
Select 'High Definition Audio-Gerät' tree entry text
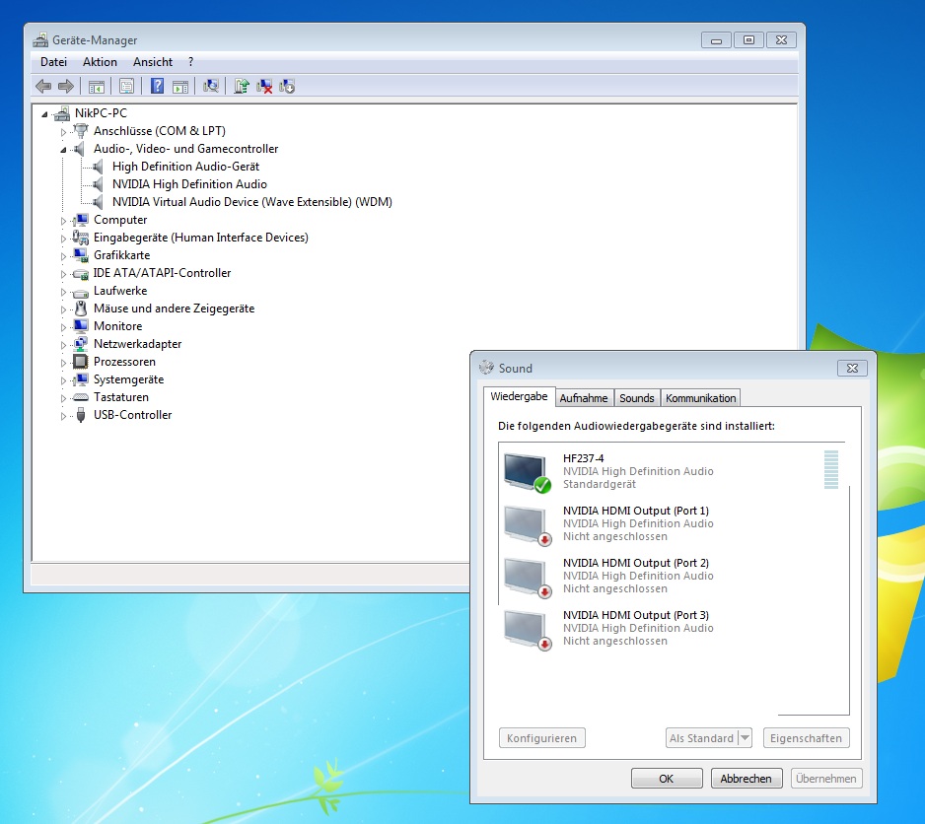pyautogui.click(x=185, y=167)
